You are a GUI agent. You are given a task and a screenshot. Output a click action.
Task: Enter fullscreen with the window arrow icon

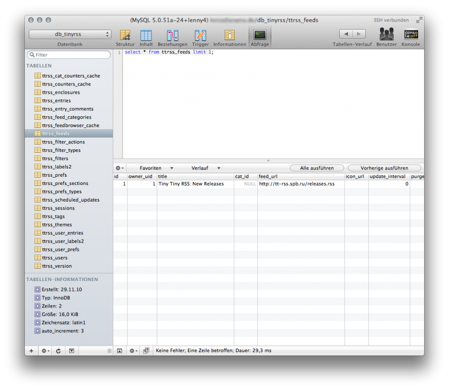pyautogui.click(x=419, y=20)
